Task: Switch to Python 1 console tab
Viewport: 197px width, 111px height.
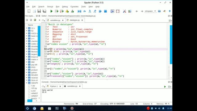Action: pyautogui.click(x=54, y=86)
